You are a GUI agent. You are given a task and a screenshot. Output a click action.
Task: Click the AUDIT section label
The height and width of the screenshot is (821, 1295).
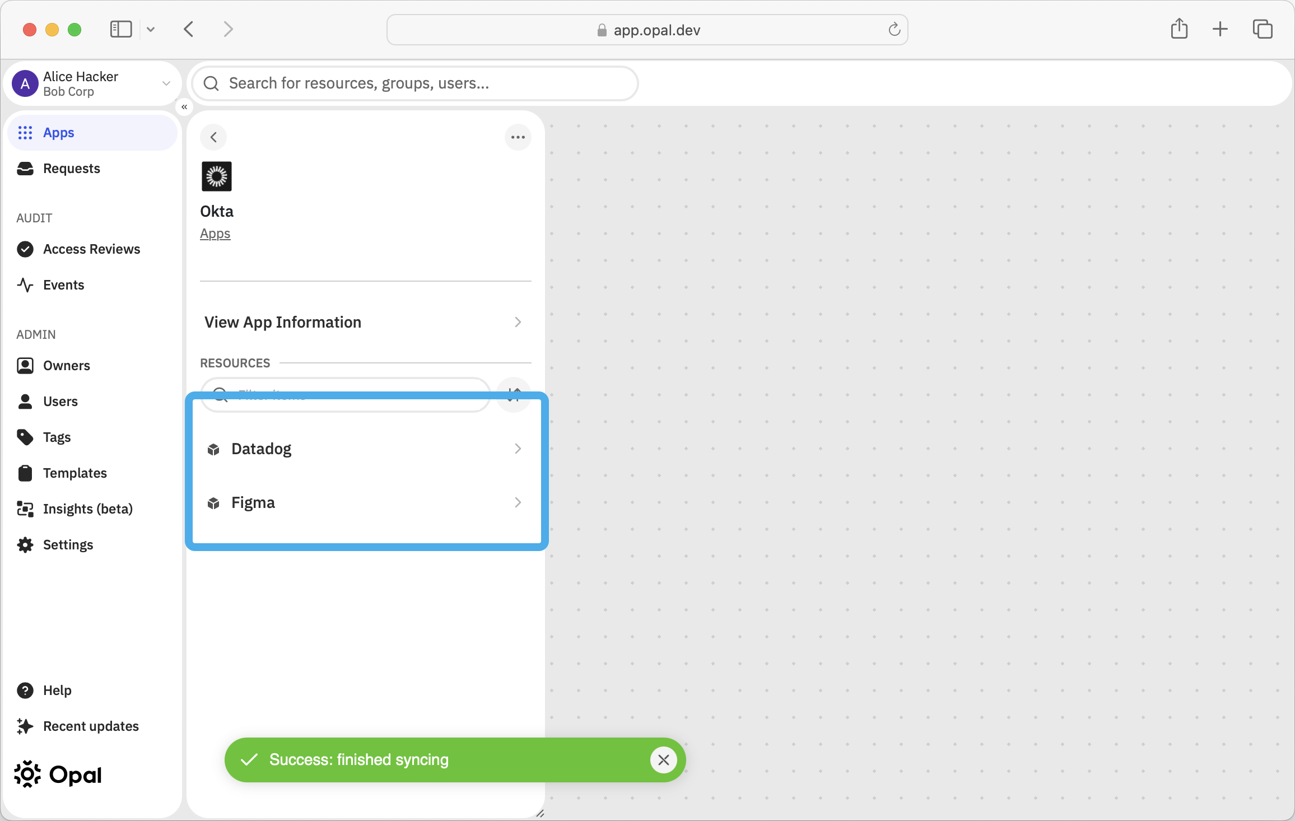[x=34, y=218]
